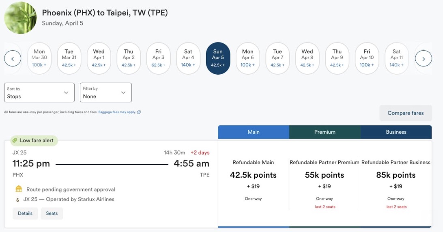Click the bamboo destination thumbnail

(20, 18)
